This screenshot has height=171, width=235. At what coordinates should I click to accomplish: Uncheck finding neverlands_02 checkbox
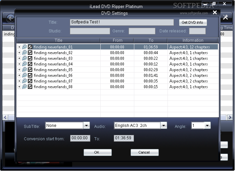[30, 53]
